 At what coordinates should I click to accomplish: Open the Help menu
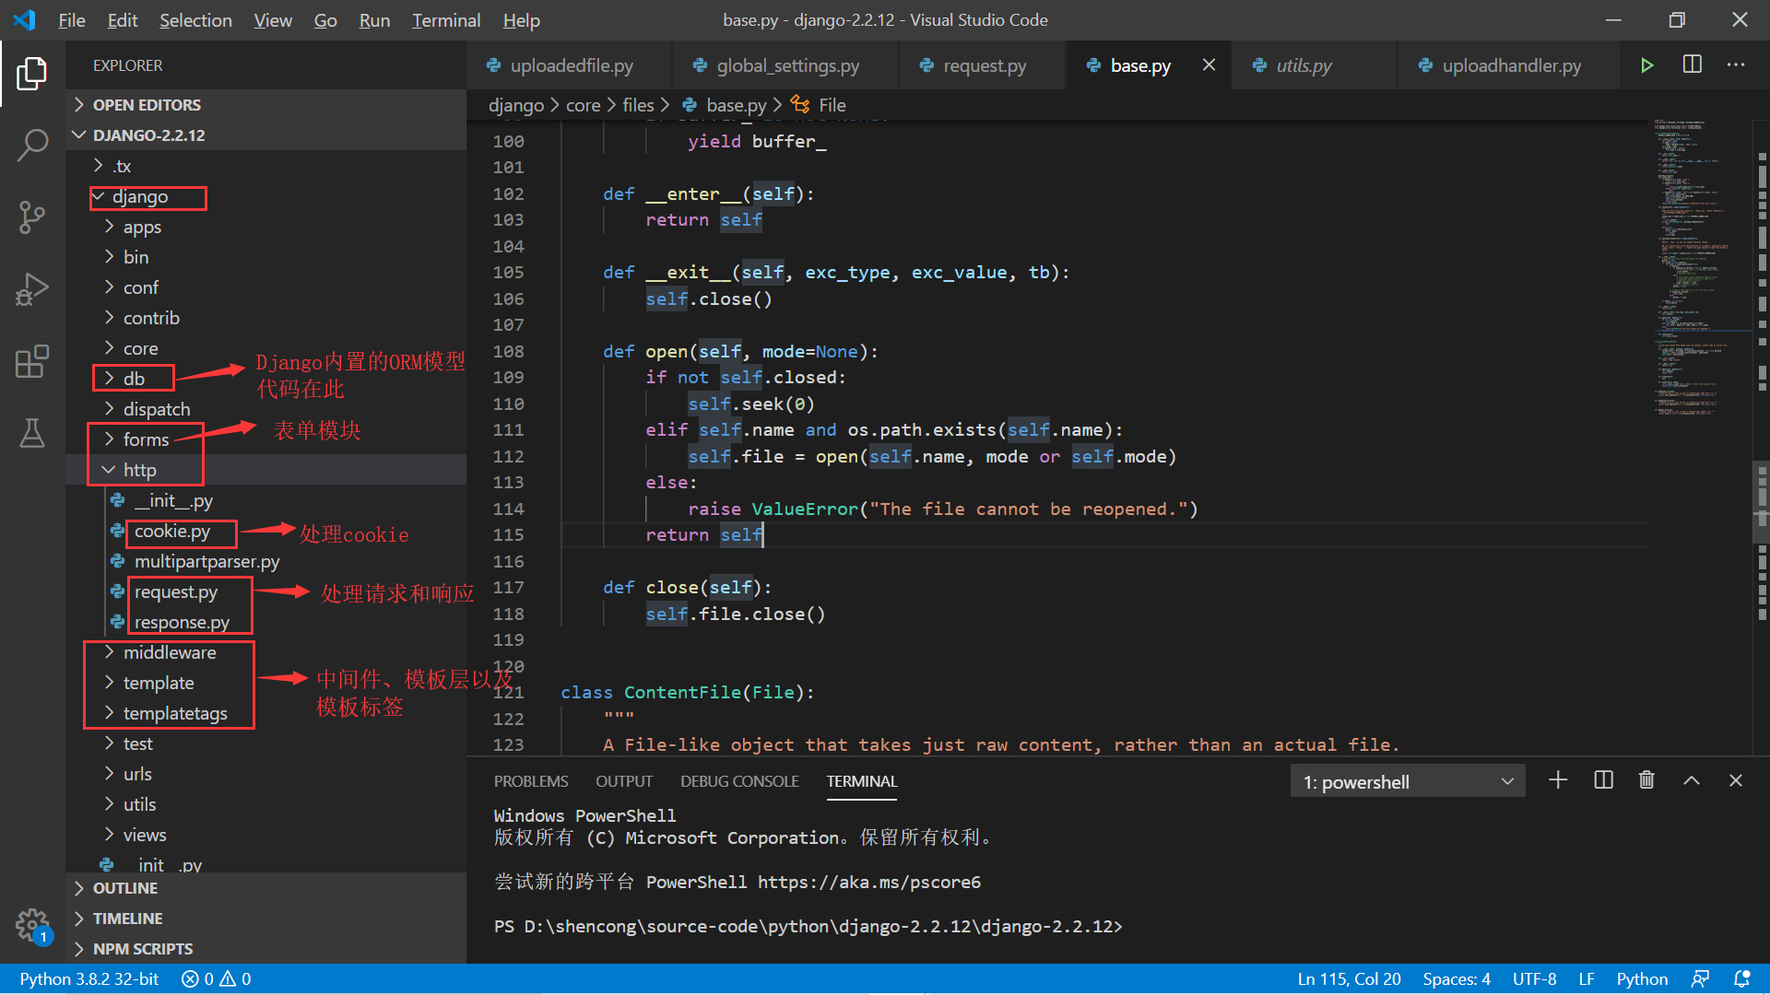pyautogui.click(x=521, y=20)
